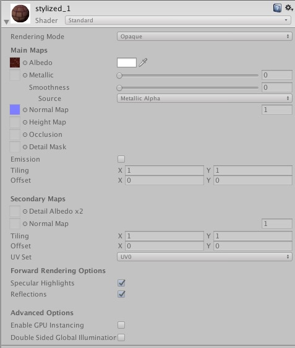Click the stylized_1 material preview sphere

coord(20,14)
